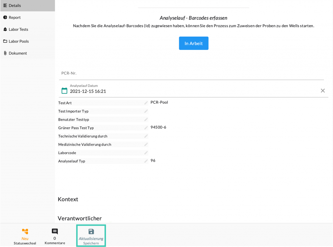Open Statuswechsel in bottom toolbar
Image resolution: width=333 pixels, height=247 pixels.
(x=25, y=236)
